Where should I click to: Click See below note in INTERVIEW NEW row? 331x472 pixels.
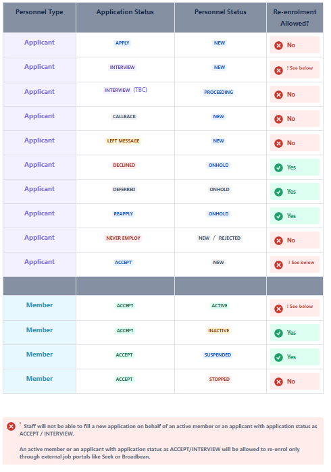point(300,68)
